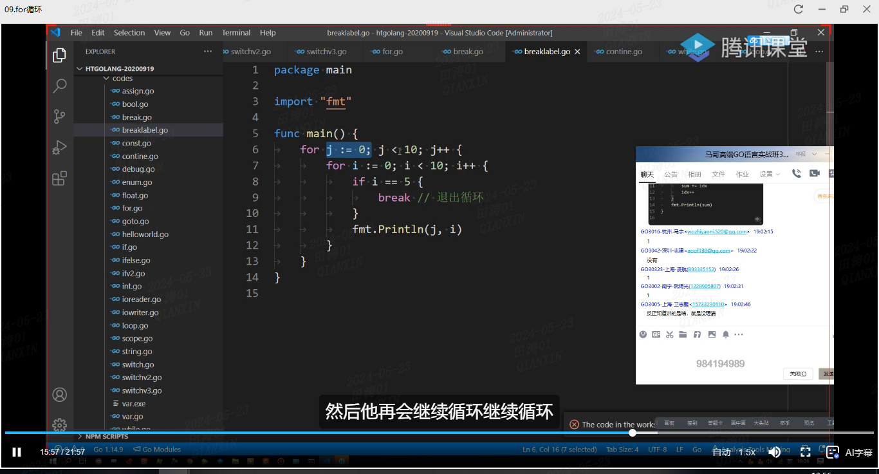Click UTF-8 encoding in status bar
Screen dimensions: 879x474
coord(658,450)
